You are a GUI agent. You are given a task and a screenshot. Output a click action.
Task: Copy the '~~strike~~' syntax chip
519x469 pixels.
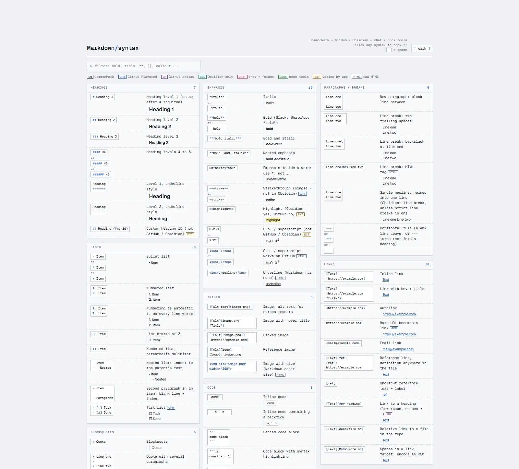tap(219, 188)
